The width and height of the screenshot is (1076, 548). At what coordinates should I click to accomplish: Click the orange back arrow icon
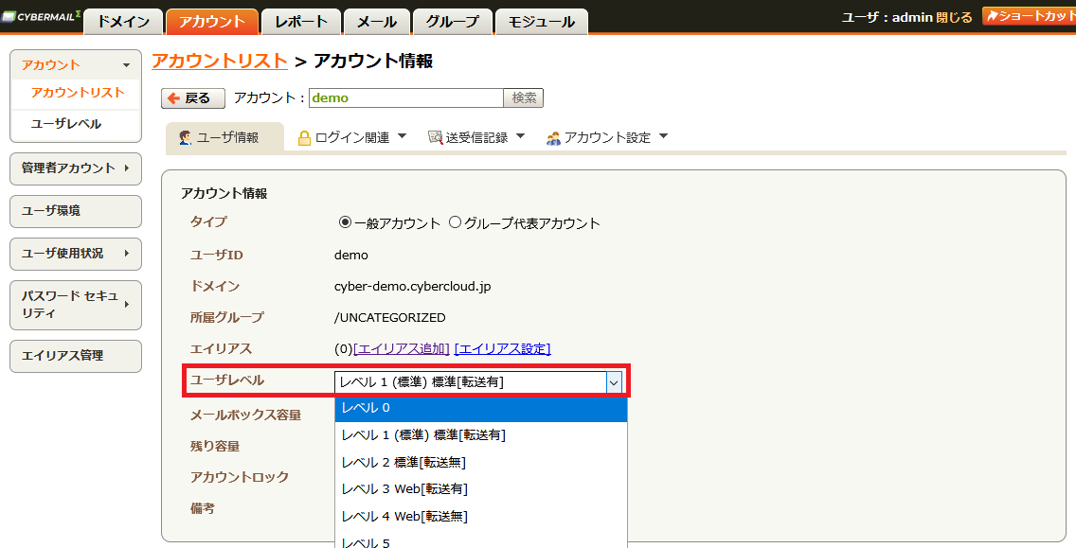pos(173,98)
